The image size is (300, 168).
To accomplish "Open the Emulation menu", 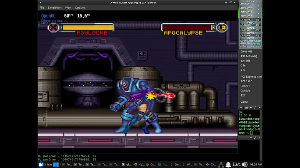I will coord(55,7).
